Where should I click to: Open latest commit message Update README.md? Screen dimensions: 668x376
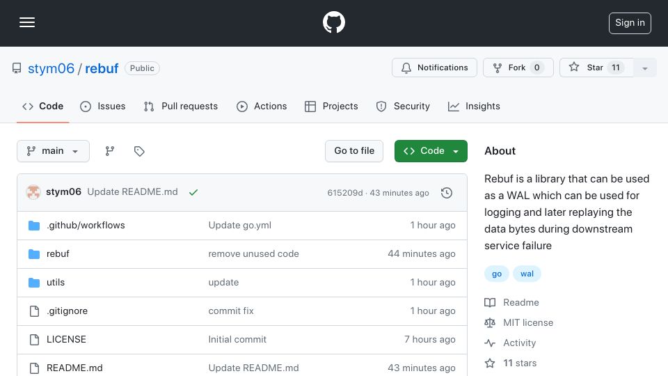pos(132,192)
